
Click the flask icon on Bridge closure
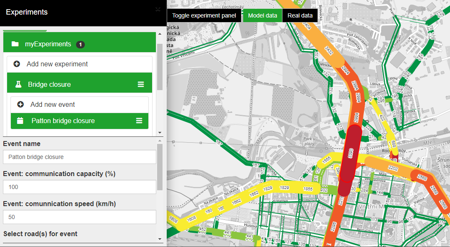coord(18,84)
